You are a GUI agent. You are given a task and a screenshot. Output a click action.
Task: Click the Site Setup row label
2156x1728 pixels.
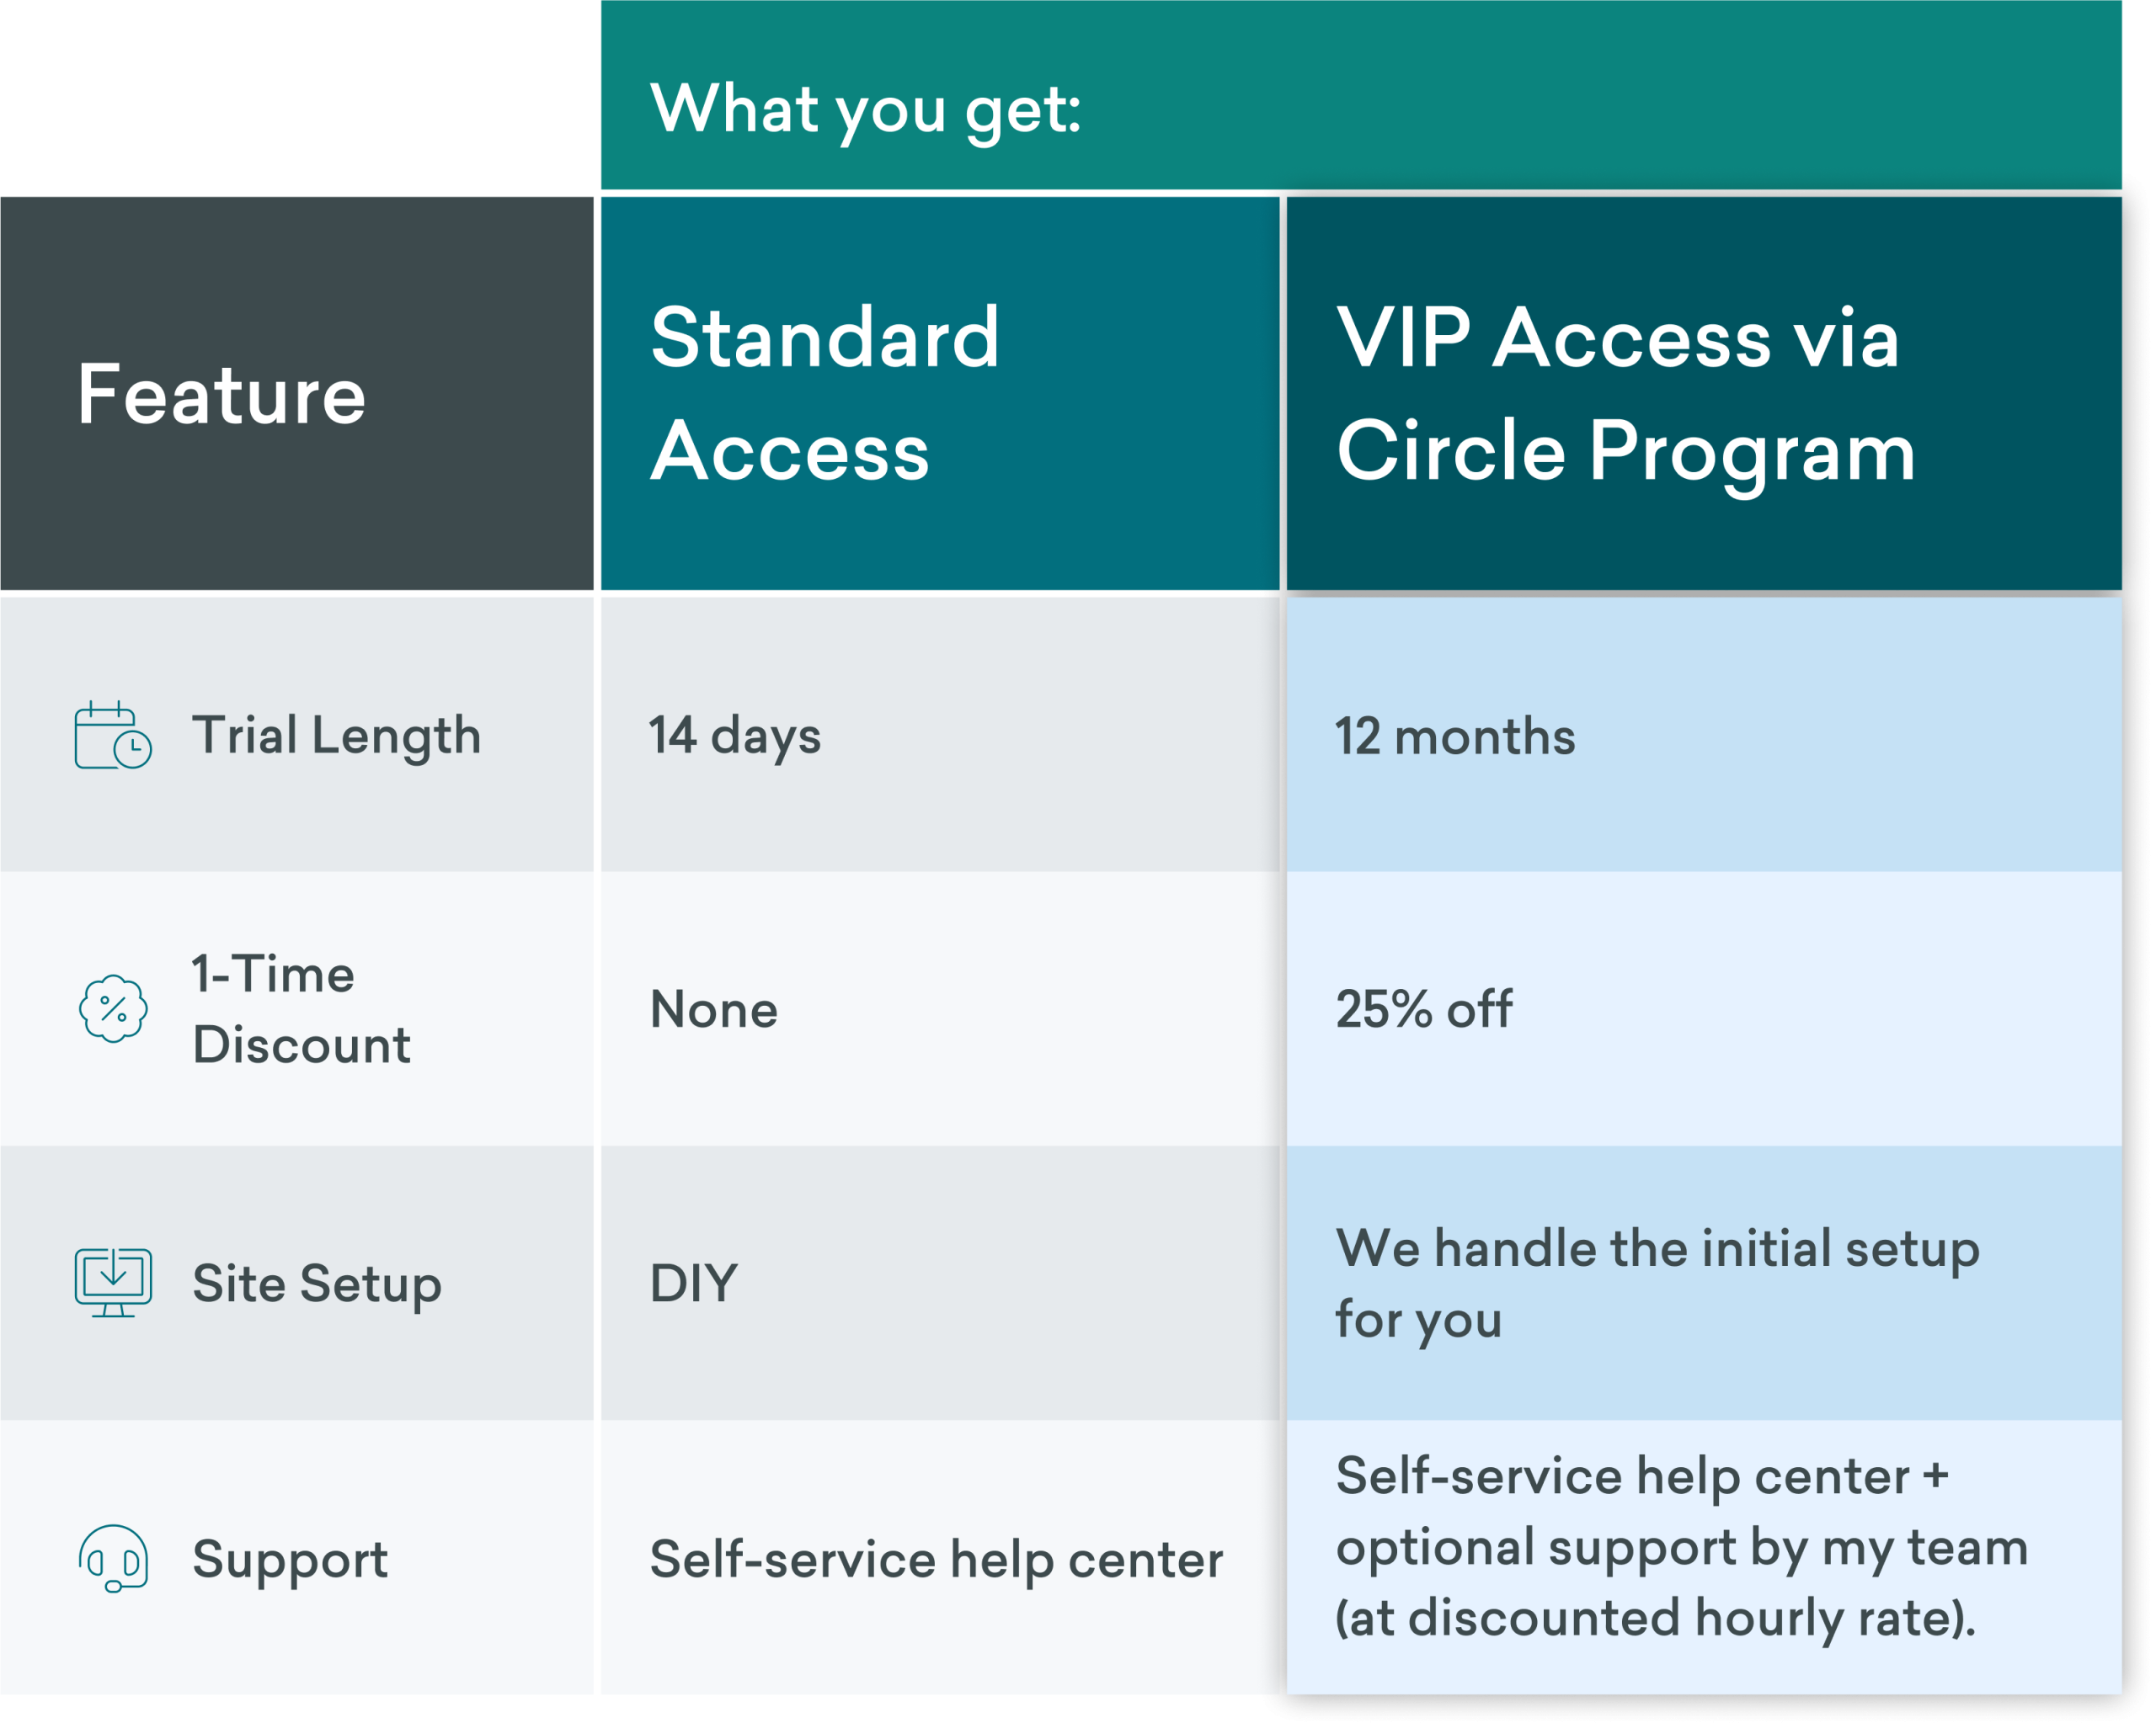click(316, 1284)
